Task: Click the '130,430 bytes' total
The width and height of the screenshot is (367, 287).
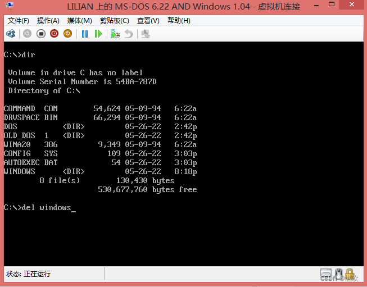Action: [146, 181]
